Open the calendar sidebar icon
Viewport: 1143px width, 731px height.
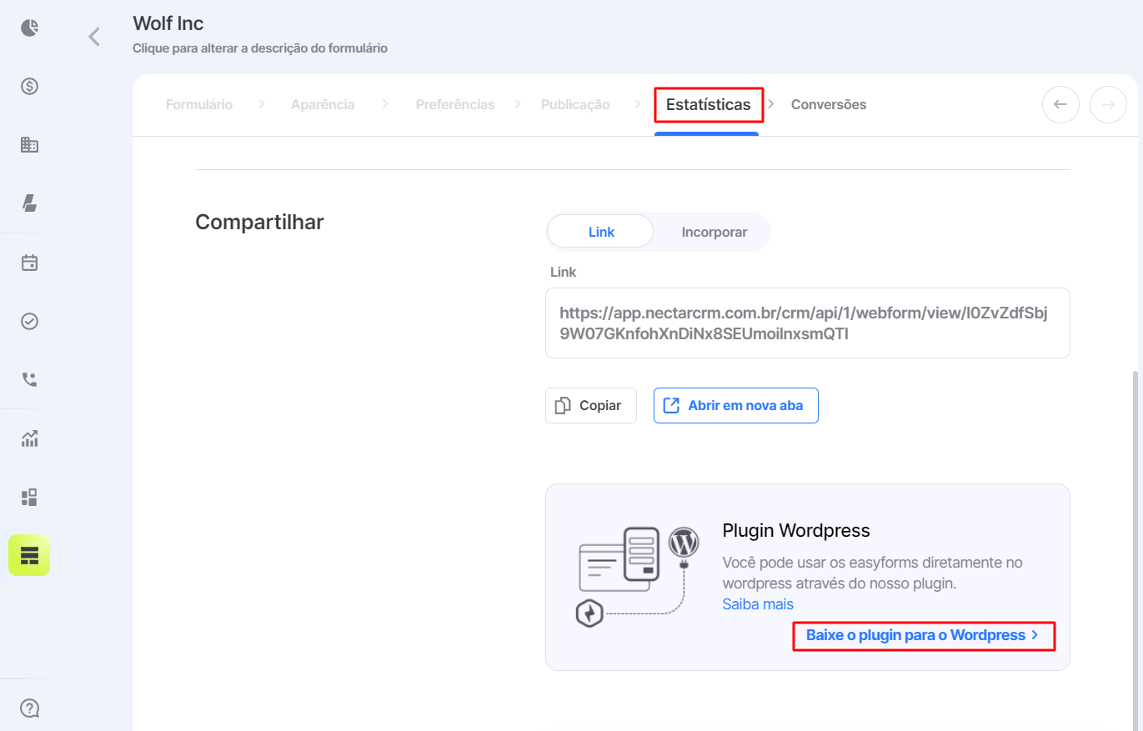(x=30, y=263)
